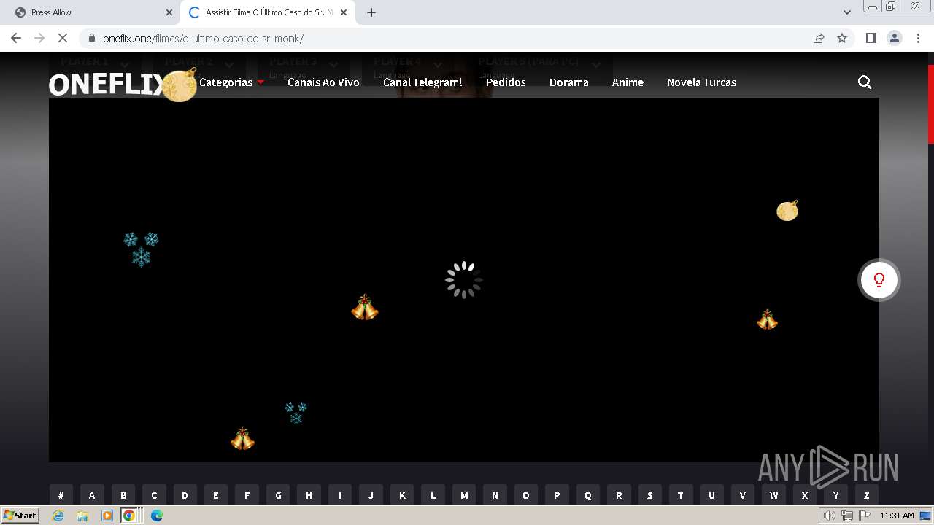934x525 pixels.
Task: Expand the Categorias dropdown menu
Action: tap(231, 82)
